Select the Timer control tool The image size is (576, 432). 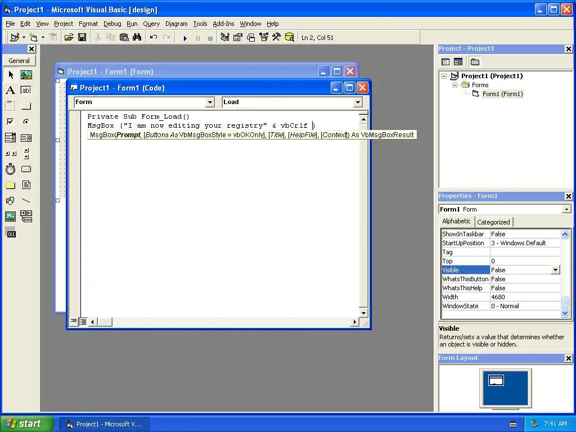tap(11, 169)
